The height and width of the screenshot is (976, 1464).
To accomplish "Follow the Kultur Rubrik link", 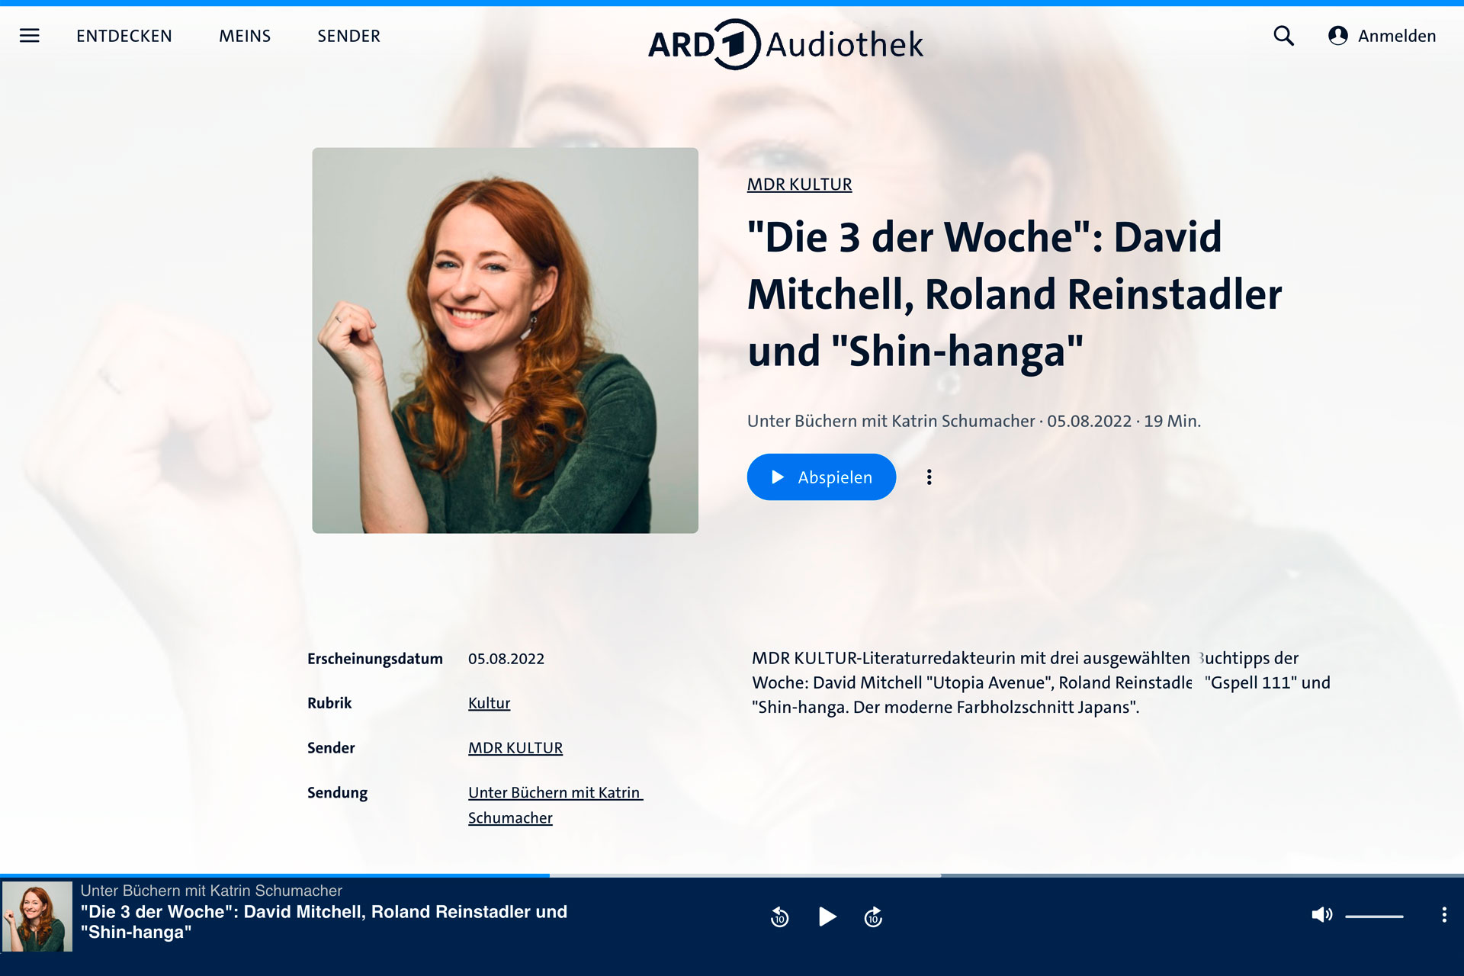I will tap(489, 703).
